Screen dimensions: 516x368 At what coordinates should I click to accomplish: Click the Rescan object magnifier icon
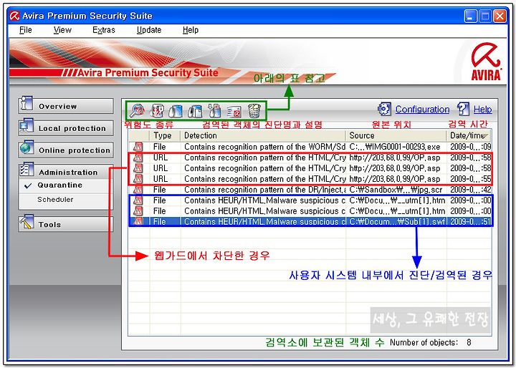coord(137,110)
